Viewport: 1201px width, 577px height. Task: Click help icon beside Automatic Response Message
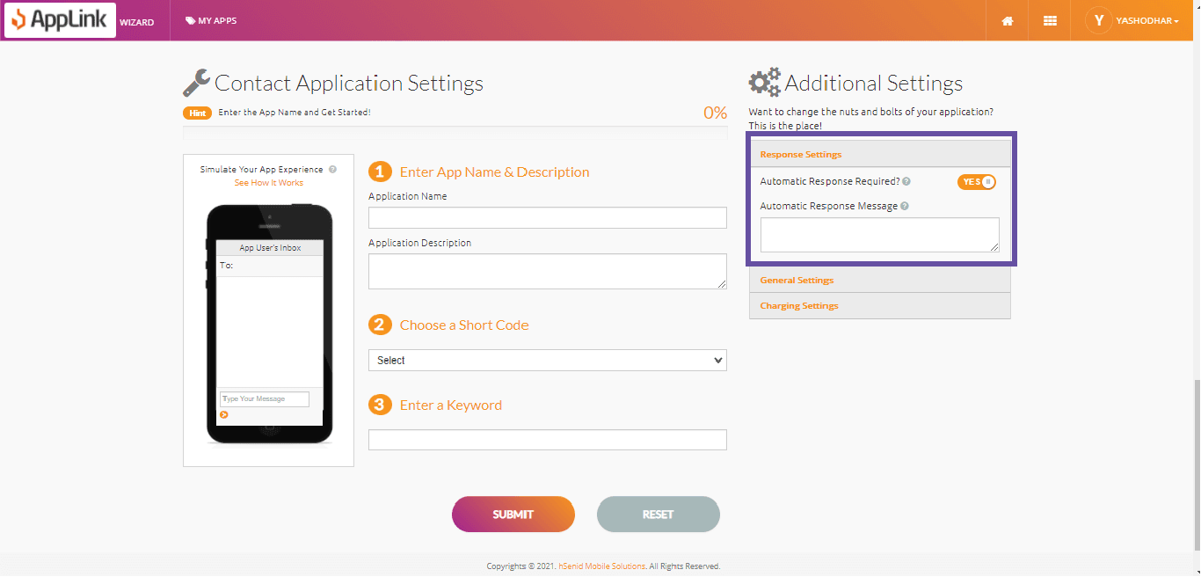click(905, 206)
